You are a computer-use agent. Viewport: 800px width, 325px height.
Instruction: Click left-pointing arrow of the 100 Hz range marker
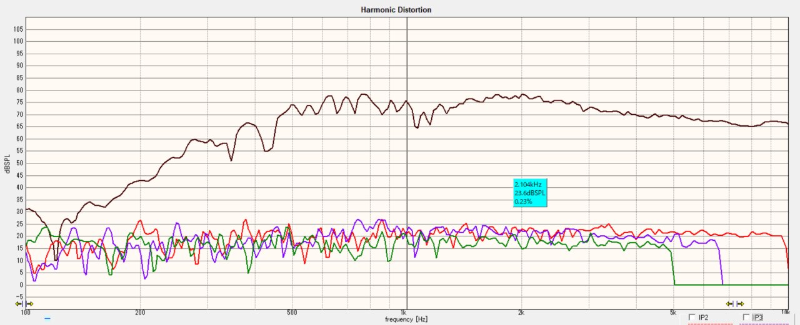(19, 304)
